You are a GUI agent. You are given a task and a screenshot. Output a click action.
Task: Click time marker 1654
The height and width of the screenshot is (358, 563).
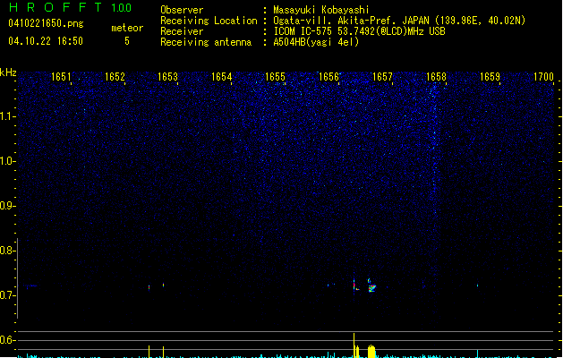tap(222, 76)
